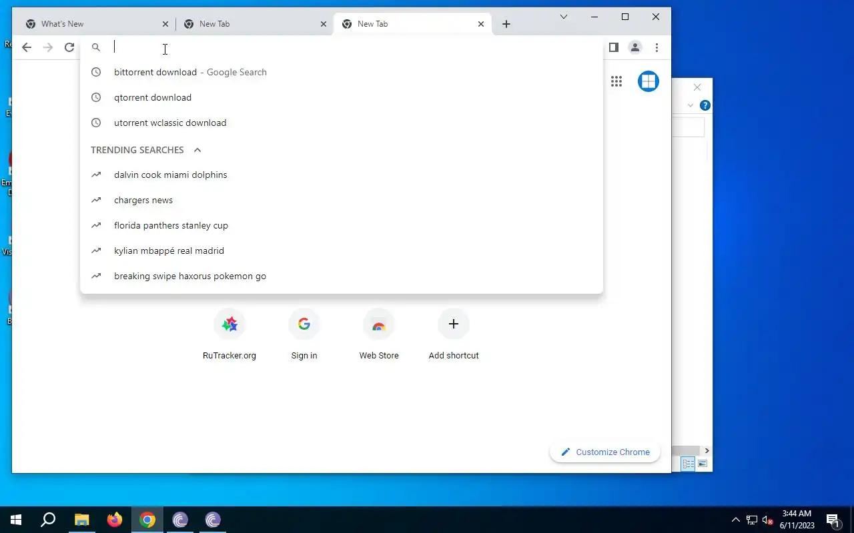Open the Chrome three-dot menu
The height and width of the screenshot is (533, 854).
[657, 47]
